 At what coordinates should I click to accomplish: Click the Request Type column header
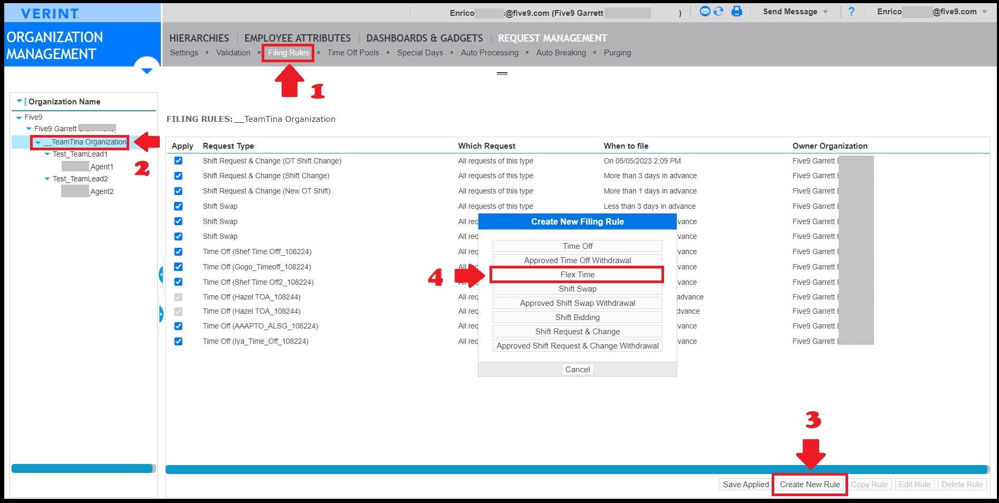[228, 146]
